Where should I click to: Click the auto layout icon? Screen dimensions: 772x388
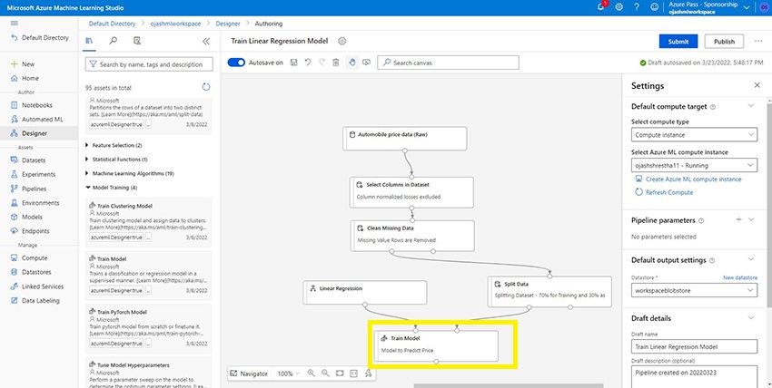click(368, 373)
